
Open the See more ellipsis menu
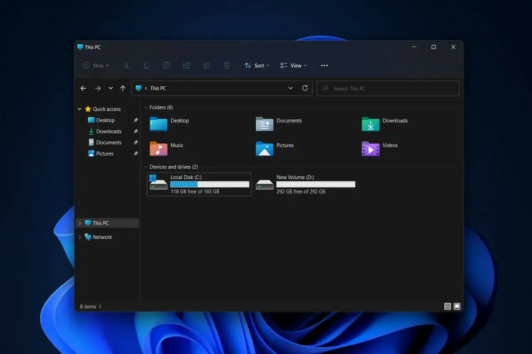point(325,66)
